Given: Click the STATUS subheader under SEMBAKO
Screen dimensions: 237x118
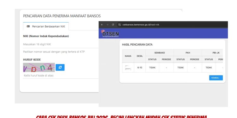Looking at the screenshot, I should click(x=152, y=59).
